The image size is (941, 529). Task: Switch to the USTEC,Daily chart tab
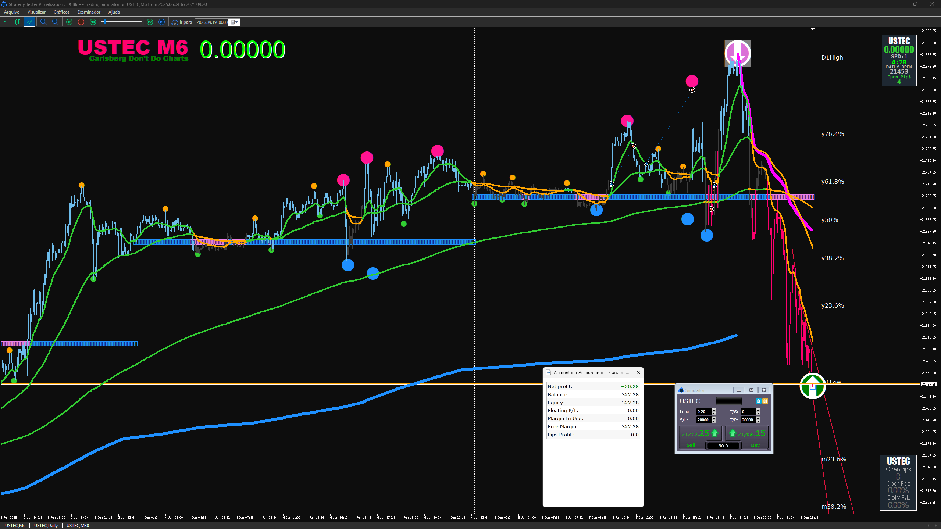click(46, 525)
